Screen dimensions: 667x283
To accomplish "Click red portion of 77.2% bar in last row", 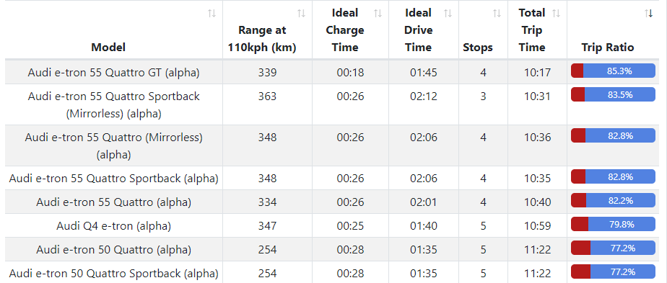I will pyautogui.click(x=580, y=271).
